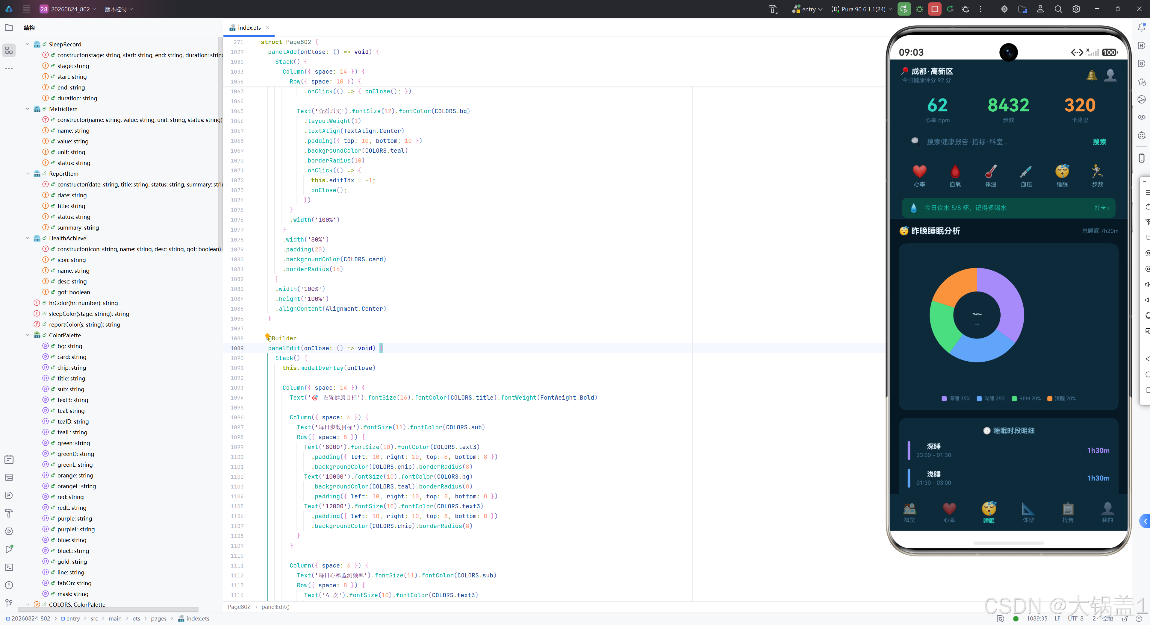The height and width of the screenshot is (625, 1150).
Task: Switch to 概览 tab in phone preview
Action: (x=910, y=512)
